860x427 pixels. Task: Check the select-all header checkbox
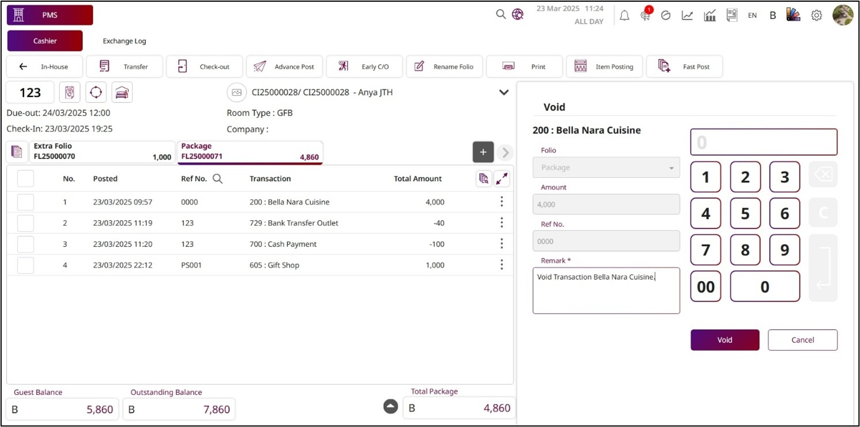[x=25, y=178]
